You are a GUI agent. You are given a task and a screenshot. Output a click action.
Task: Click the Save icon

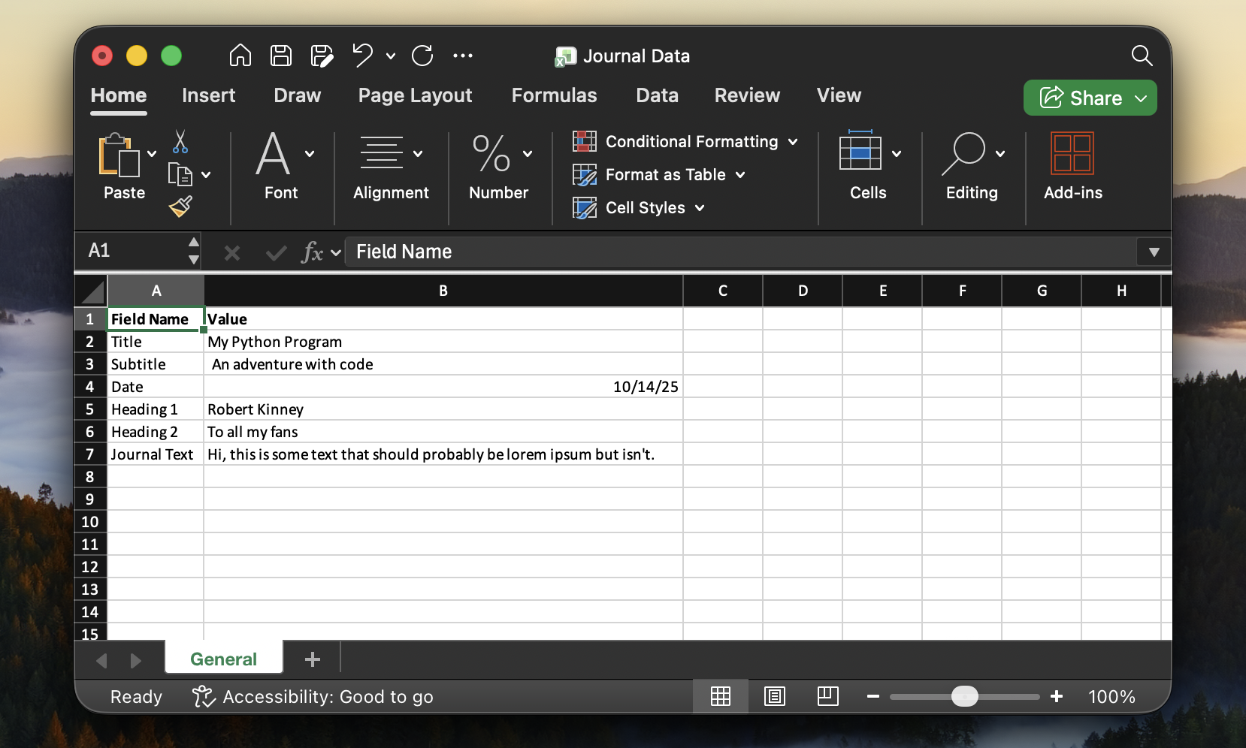click(280, 56)
